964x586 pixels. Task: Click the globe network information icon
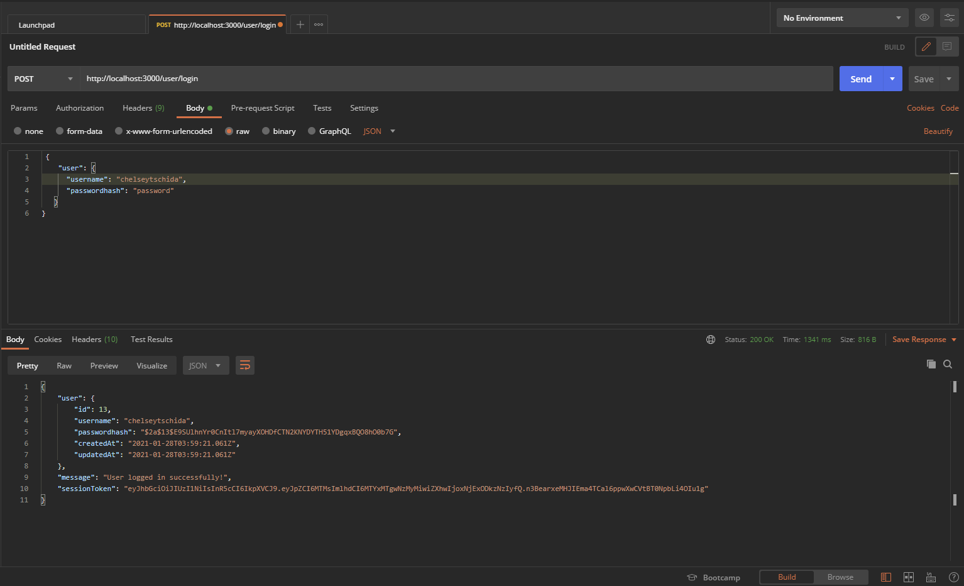click(x=711, y=340)
